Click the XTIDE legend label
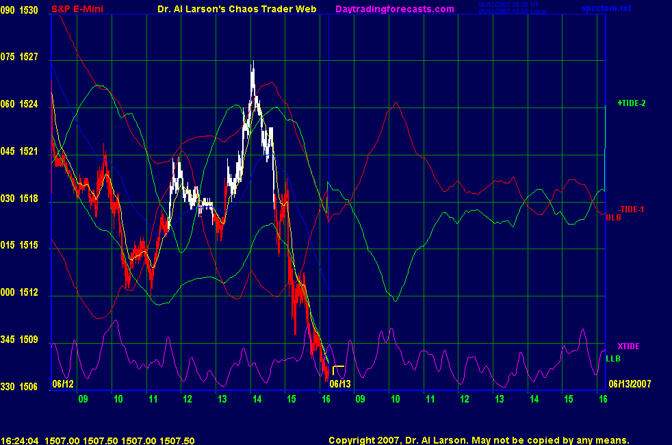 [x=628, y=346]
